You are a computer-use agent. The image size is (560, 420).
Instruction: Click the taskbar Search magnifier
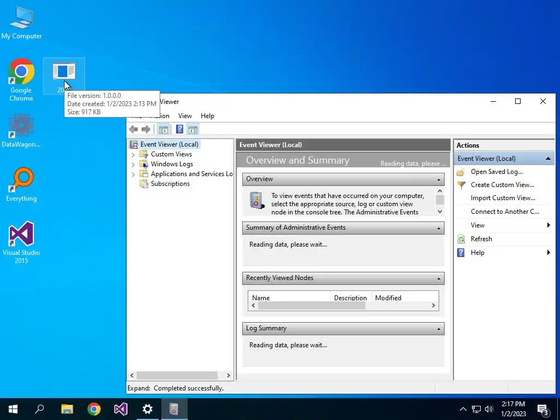coord(39,409)
